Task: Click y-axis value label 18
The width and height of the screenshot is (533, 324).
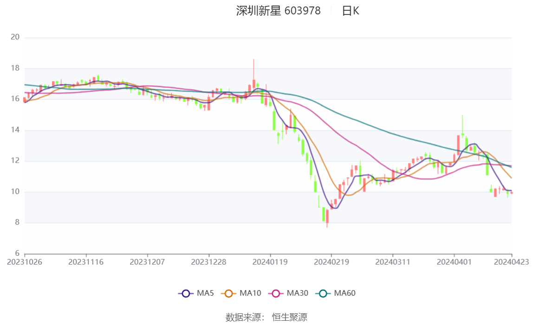Action: tap(15, 68)
